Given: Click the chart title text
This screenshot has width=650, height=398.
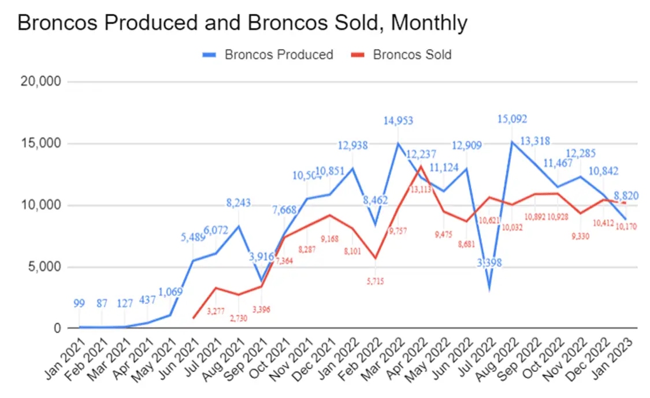Looking at the screenshot, I should coord(242,23).
